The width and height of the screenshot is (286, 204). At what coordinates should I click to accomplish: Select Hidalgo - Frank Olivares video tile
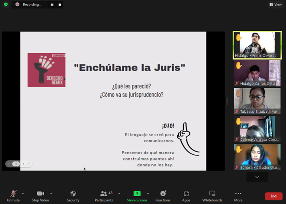coord(257,45)
